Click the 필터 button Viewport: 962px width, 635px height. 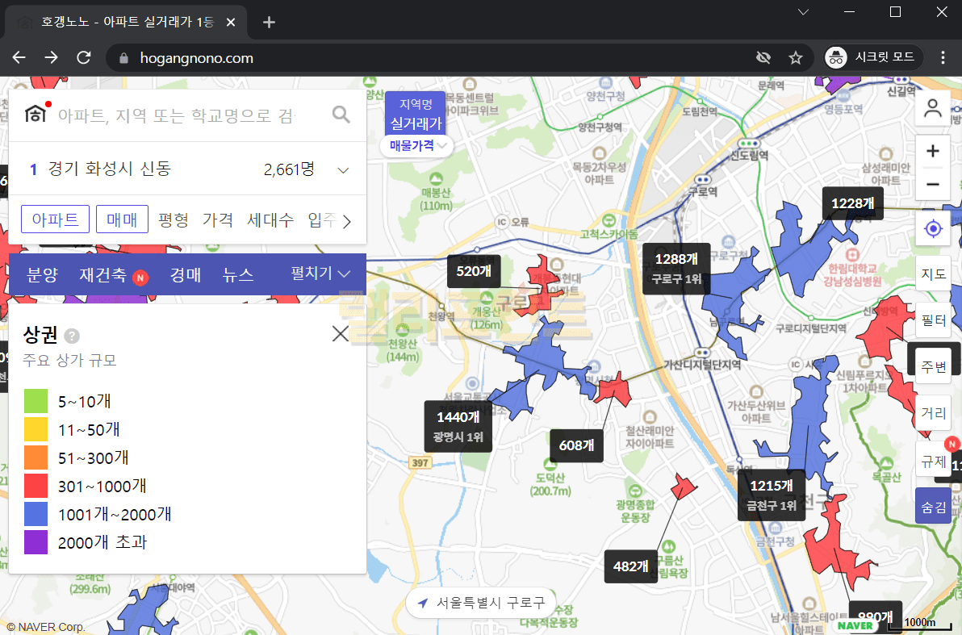click(933, 320)
